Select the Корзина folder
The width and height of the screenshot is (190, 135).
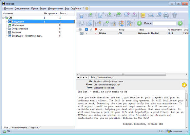pyautogui.click(x=16, y=32)
